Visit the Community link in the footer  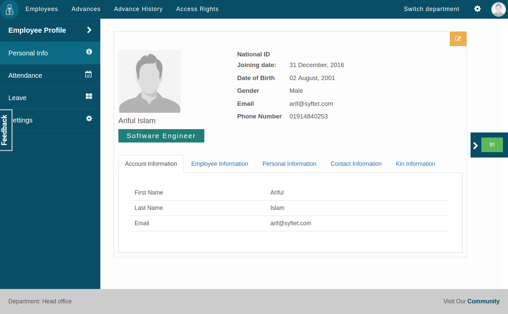[483, 301]
